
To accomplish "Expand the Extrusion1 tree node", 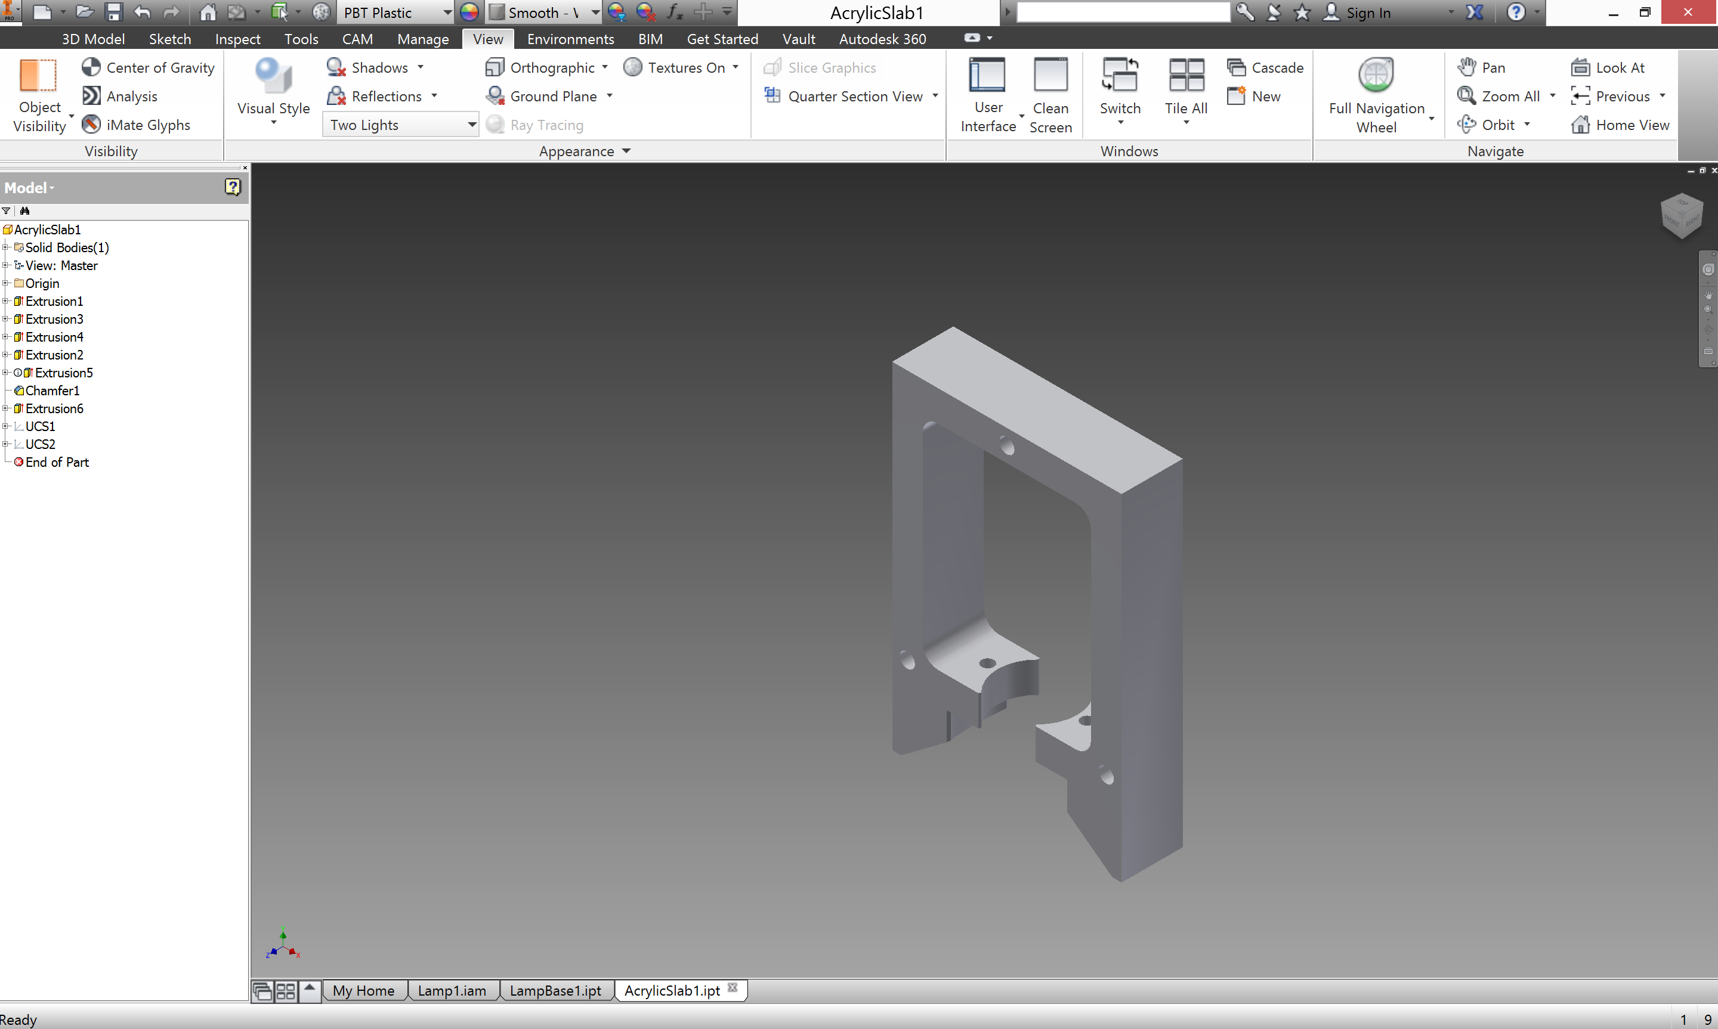I will (x=5, y=301).
